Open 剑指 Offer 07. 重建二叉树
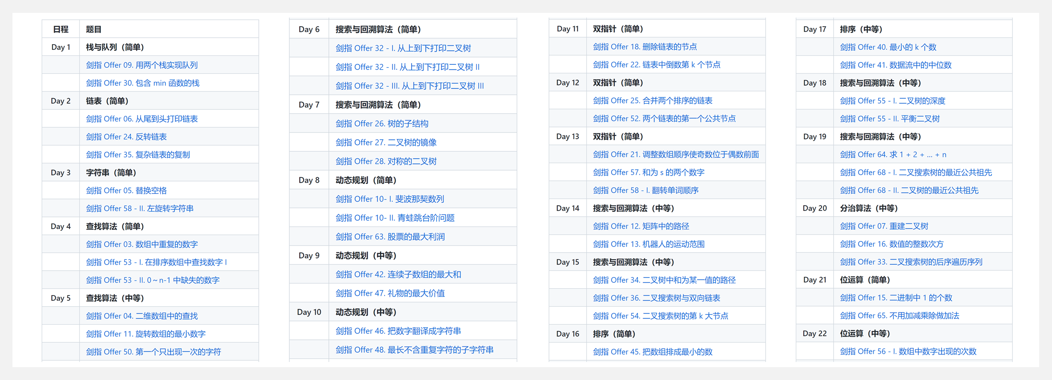The height and width of the screenshot is (380, 1052). 884,226
